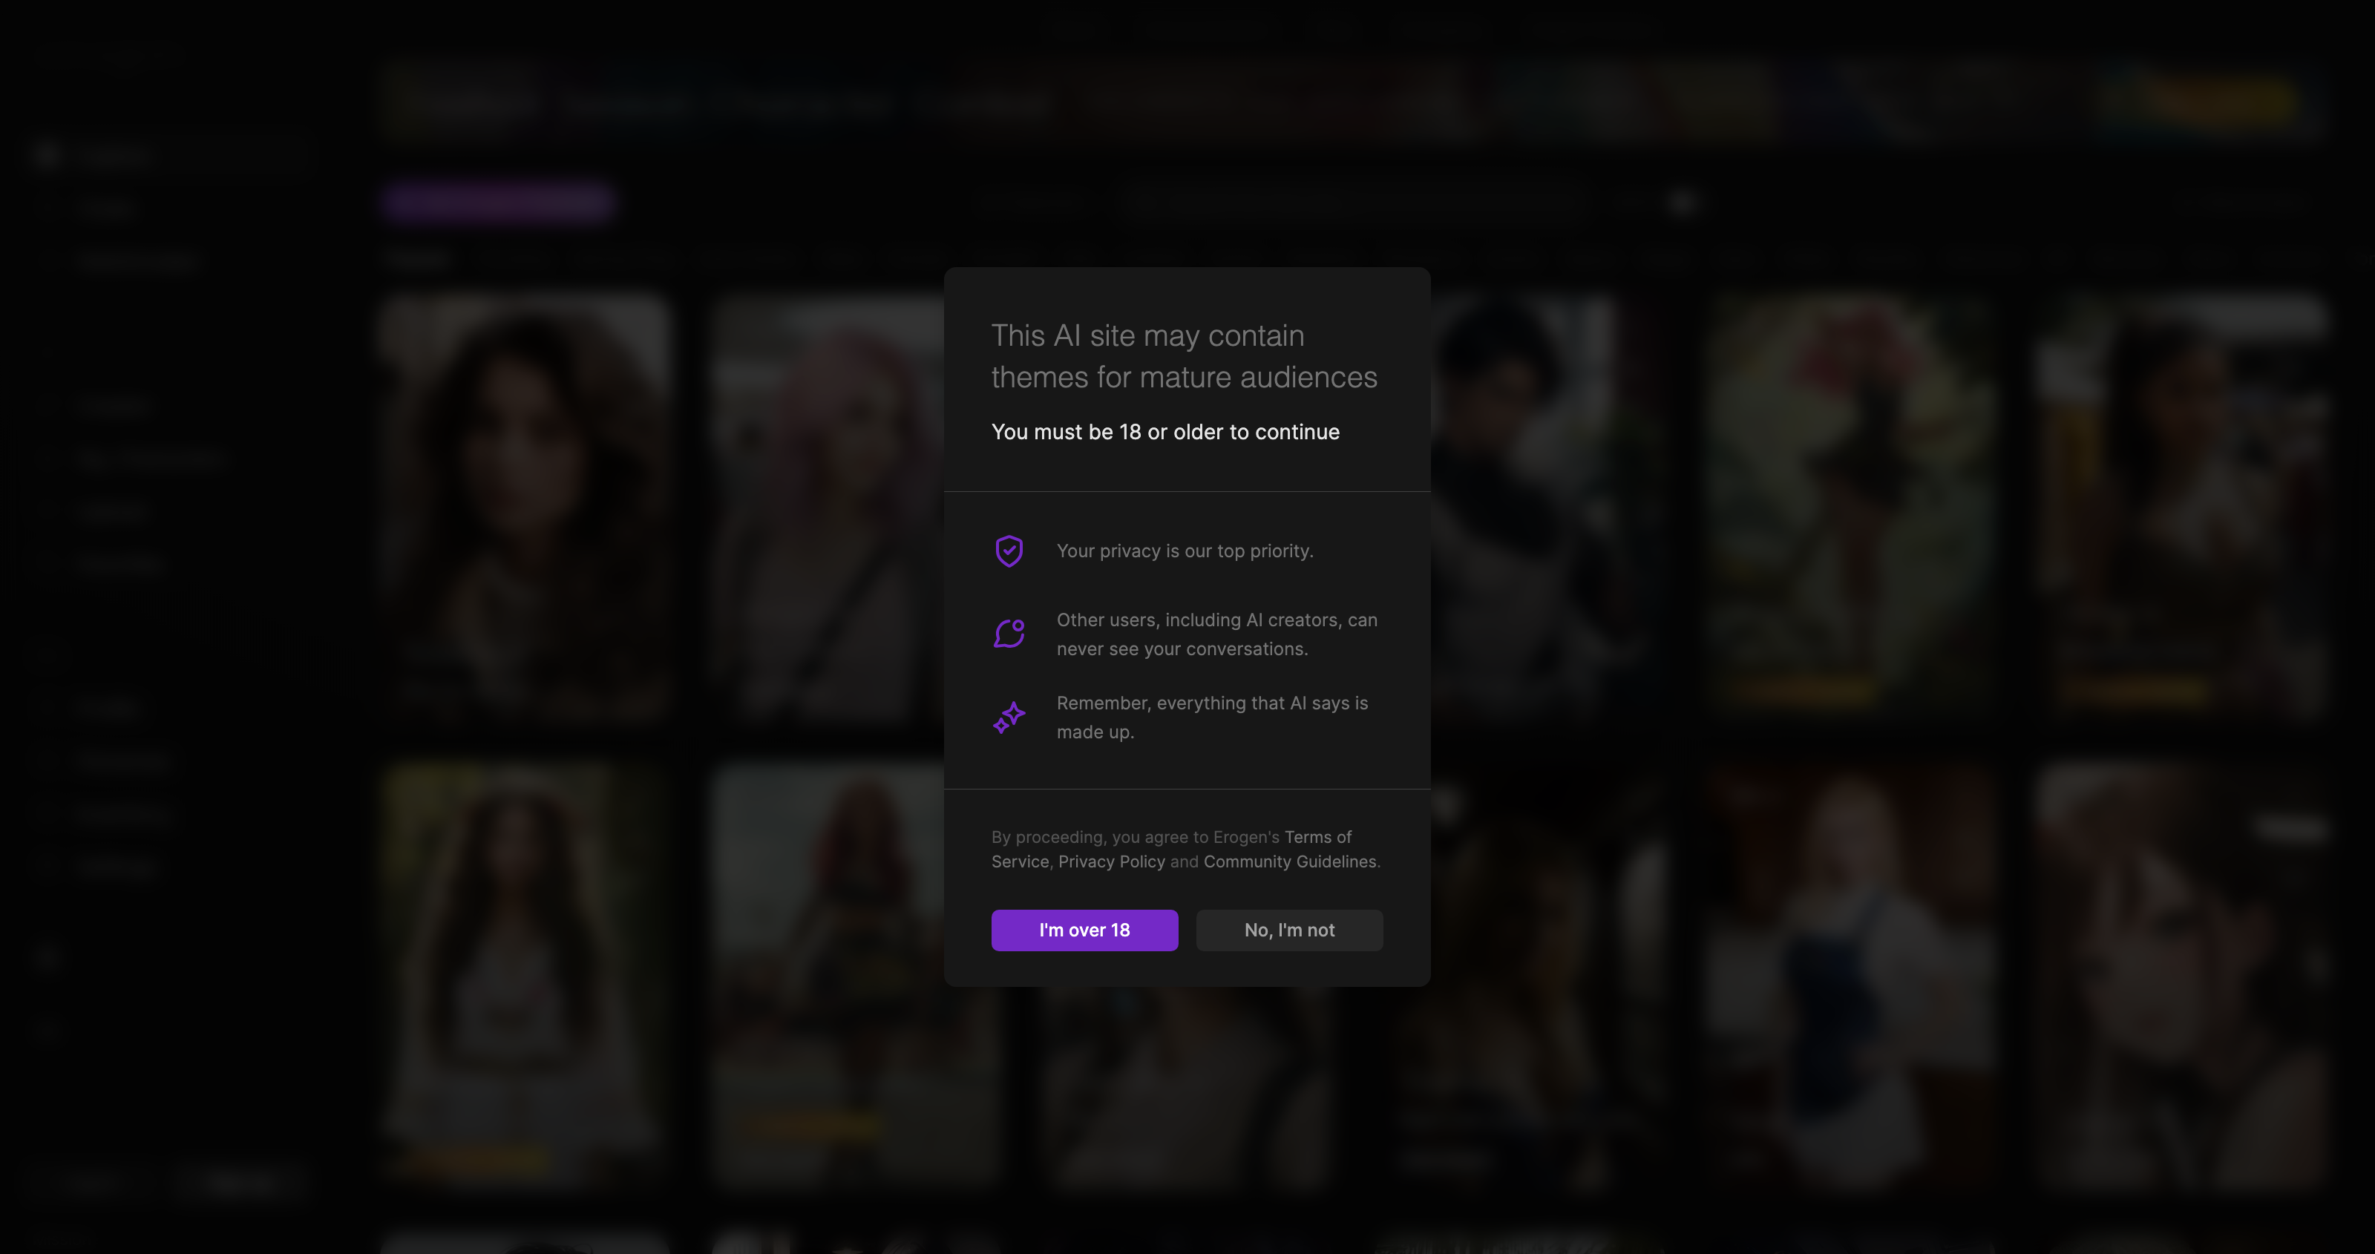The height and width of the screenshot is (1254, 2375).
Task: Open the Community Guidelines link
Action: coord(1289,861)
